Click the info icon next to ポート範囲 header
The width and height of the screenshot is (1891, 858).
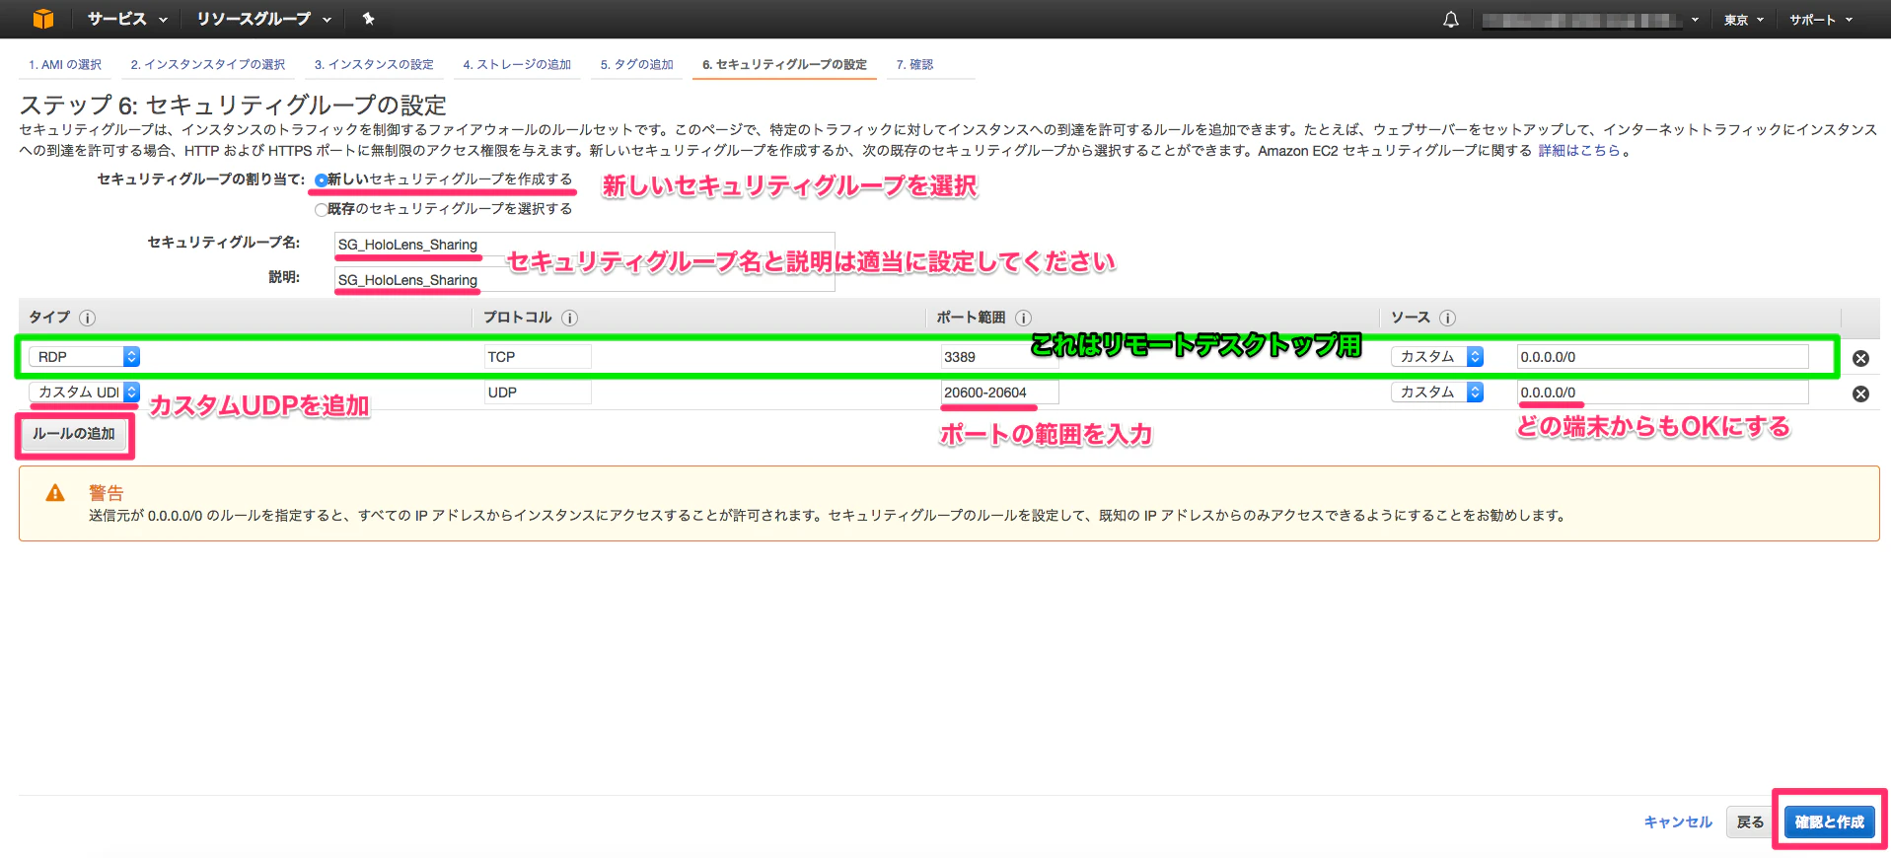[1023, 318]
